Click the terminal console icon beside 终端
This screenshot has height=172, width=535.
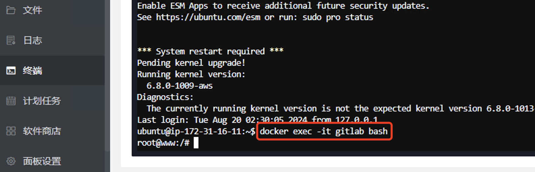tap(11, 71)
